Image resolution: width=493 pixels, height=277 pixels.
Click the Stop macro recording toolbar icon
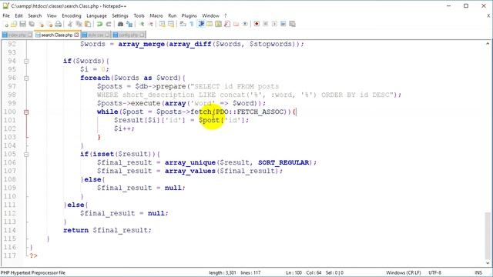point(266,24)
